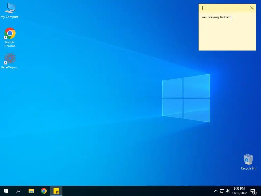
Task: Click the Show Desktop sliver at taskbar end
Action: click(x=260, y=191)
